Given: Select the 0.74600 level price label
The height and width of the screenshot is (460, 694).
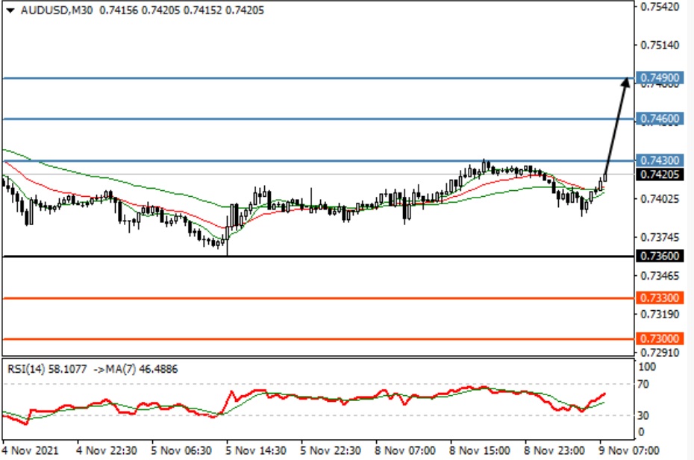Looking at the screenshot, I should (x=660, y=119).
